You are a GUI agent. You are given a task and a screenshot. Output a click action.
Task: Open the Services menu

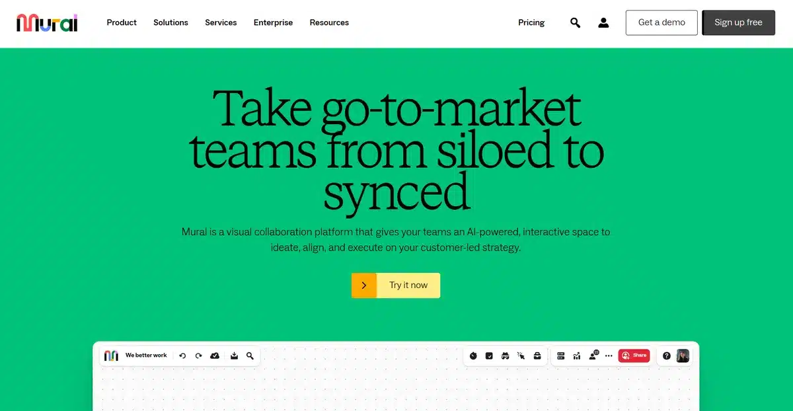pos(221,22)
